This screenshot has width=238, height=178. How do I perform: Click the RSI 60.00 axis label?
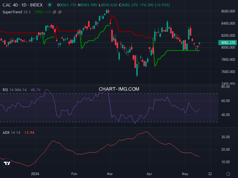click(226, 101)
